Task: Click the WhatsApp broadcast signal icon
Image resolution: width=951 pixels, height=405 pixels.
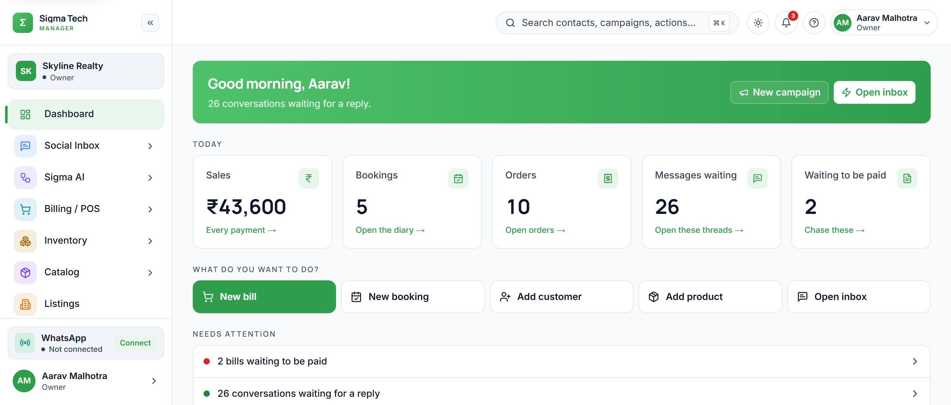Action: click(x=25, y=343)
